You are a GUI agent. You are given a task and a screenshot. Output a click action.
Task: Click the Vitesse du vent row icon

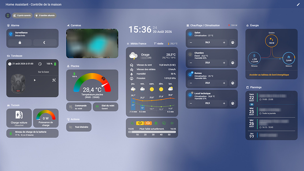131,65
